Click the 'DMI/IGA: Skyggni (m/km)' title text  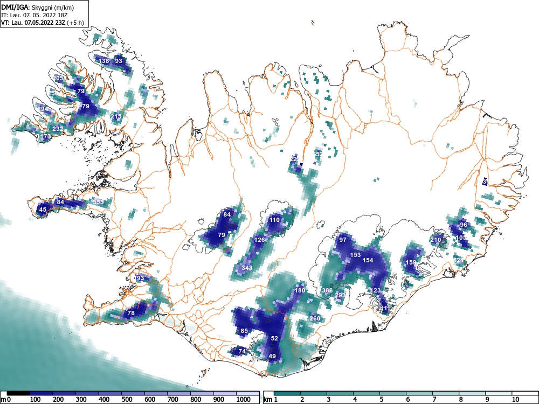pyautogui.click(x=38, y=7)
